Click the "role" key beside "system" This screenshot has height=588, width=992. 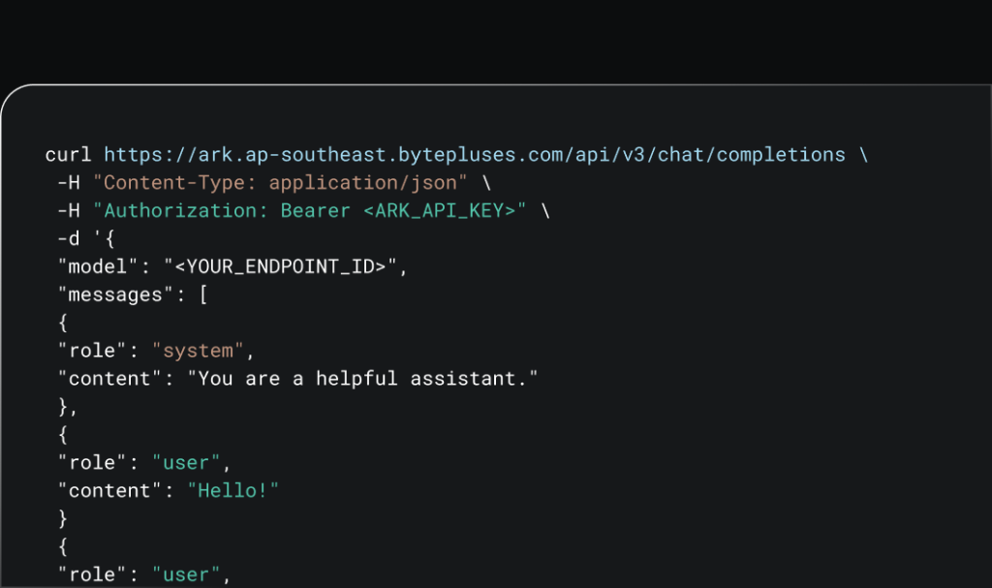[92, 351]
